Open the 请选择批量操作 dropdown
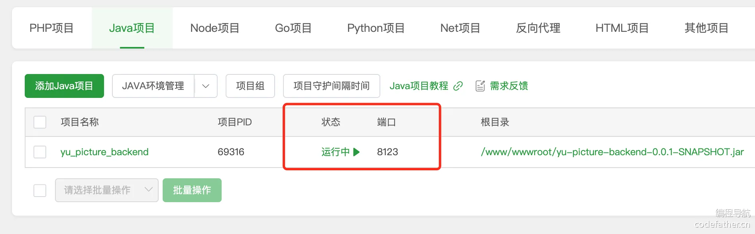Viewport: 755px width, 234px height. (106, 190)
